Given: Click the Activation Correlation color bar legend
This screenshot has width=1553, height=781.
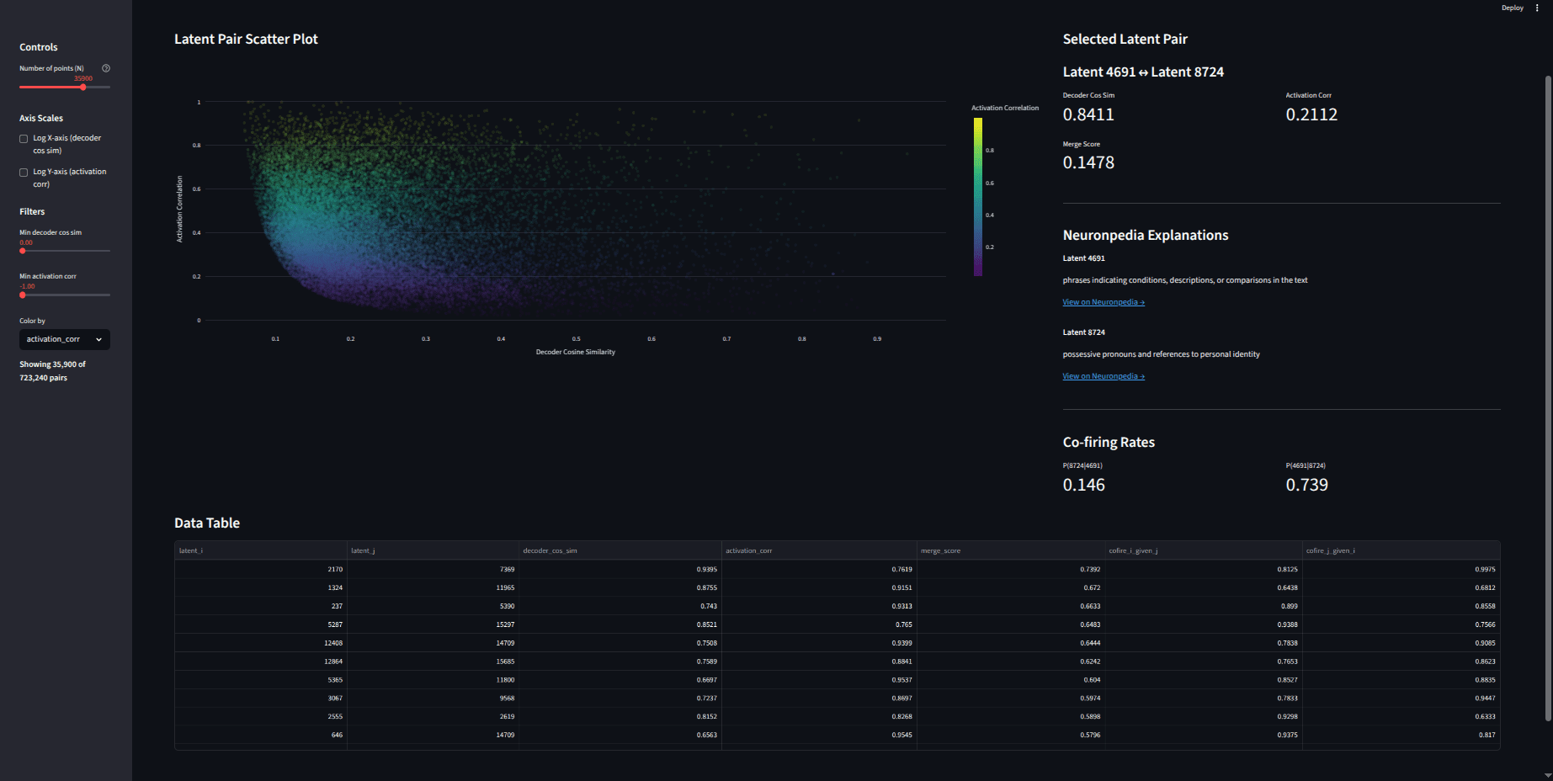Looking at the screenshot, I should [x=978, y=197].
